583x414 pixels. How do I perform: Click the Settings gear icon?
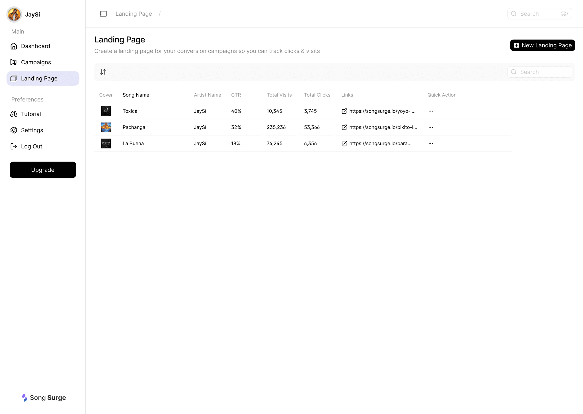(x=14, y=130)
